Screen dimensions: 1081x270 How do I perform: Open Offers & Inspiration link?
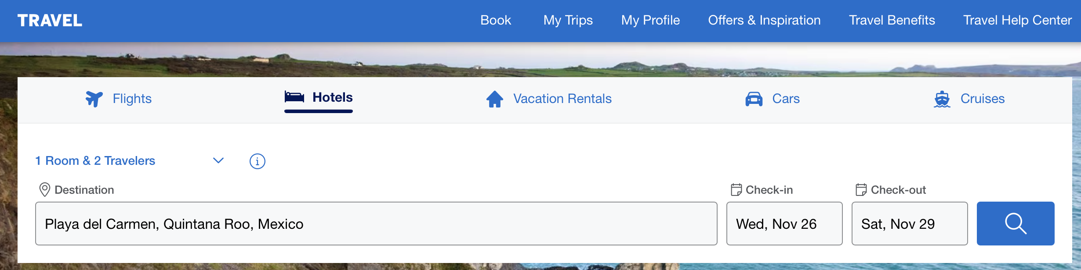click(x=764, y=20)
